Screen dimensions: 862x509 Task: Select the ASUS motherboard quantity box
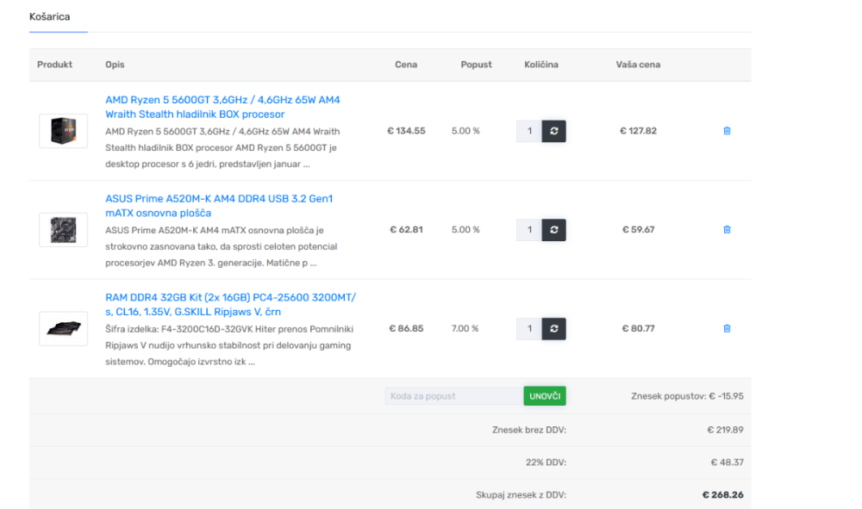[529, 230]
